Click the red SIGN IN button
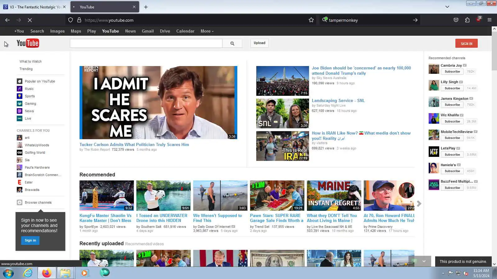 click(467, 43)
